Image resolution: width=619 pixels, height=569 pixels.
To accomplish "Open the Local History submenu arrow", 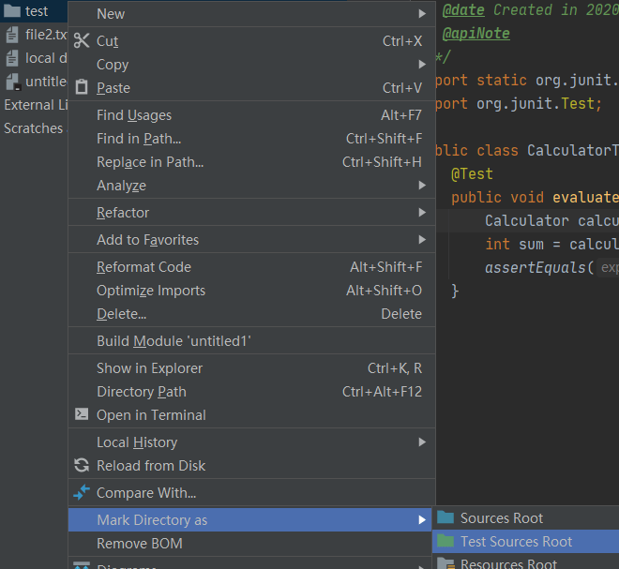I will (x=422, y=442).
